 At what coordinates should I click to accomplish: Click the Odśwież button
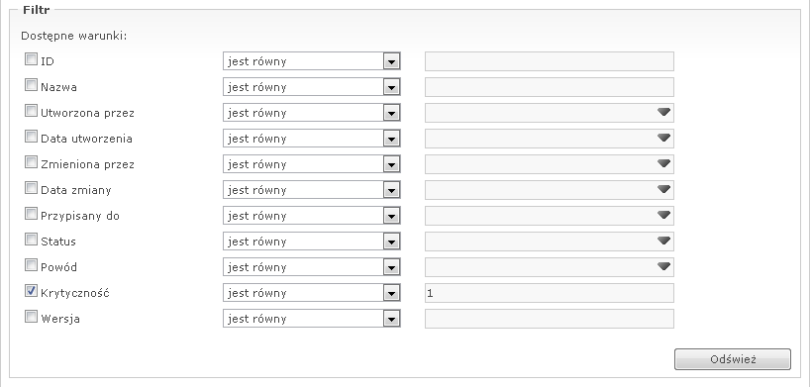click(733, 359)
